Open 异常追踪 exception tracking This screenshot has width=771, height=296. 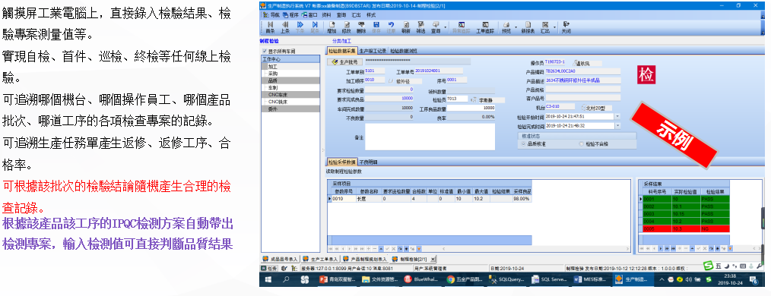tap(461, 27)
